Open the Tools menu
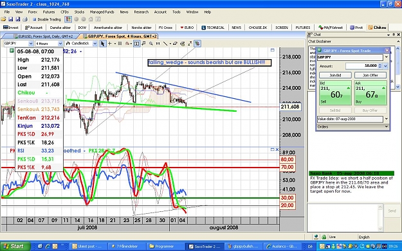This screenshot has height=251, width=402. [x=176, y=12]
